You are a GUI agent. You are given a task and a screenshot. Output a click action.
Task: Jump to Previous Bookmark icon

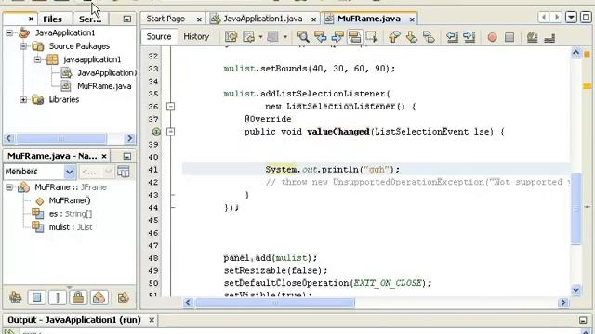pos(394,37)
